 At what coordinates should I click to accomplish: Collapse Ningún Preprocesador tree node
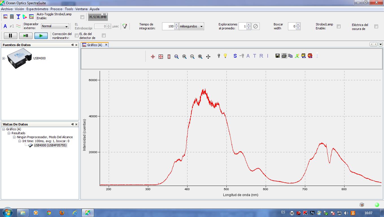point(14,137)
